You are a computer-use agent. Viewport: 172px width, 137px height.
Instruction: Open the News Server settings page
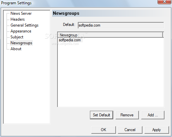21,13
